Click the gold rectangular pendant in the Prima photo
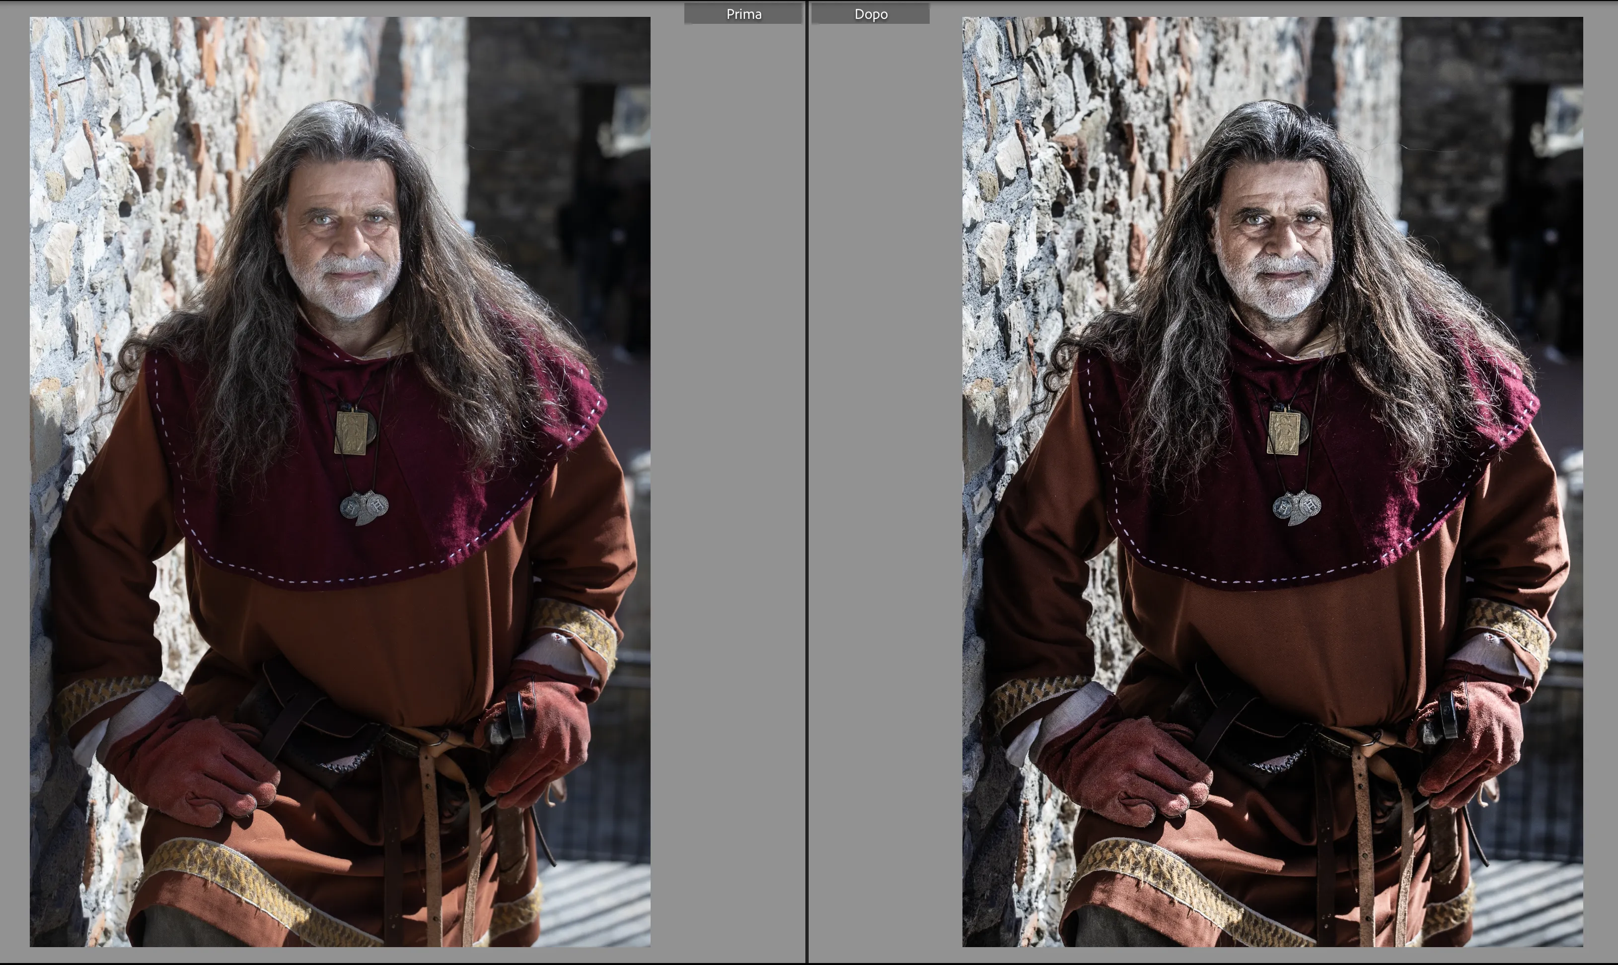The height and width of the screenshot is (965, 1618). tap(351, 432)
